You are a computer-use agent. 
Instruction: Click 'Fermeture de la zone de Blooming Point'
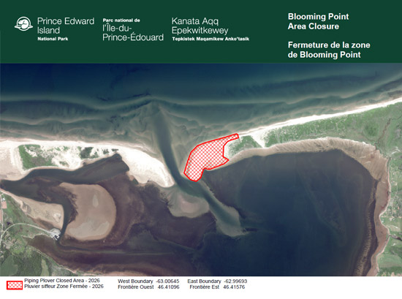tap(329, 50)
